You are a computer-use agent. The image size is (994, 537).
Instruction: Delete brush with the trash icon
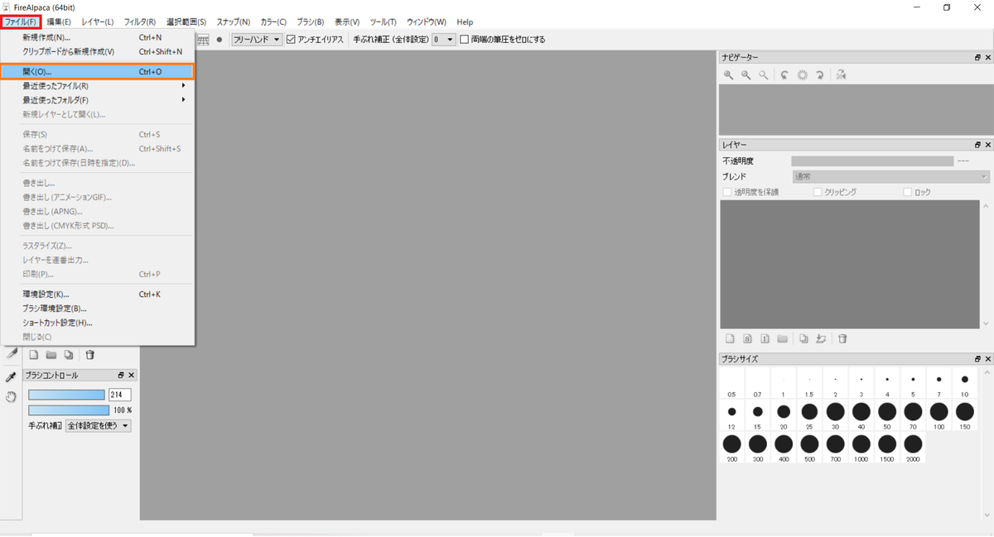(90, 355)
